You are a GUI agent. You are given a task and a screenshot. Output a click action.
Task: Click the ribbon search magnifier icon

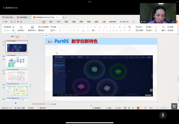click(133, 22)
